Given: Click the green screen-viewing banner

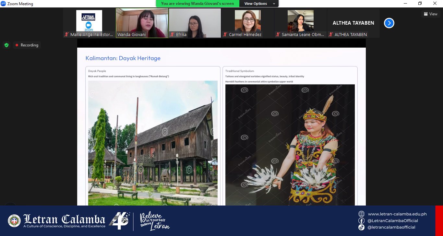Looking at the screenshot, I should coord(197,4).
